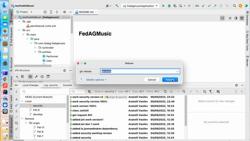Click the locate-in-project-tree target icon
This screenshot has height=141, width=250.
[x=45, y=12]
